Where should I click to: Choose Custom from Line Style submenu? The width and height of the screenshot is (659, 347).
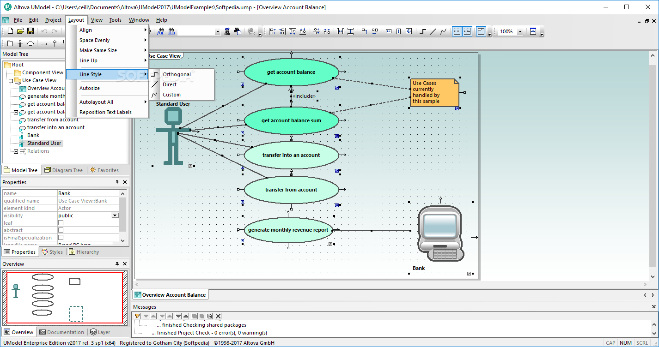pos(182,95)
